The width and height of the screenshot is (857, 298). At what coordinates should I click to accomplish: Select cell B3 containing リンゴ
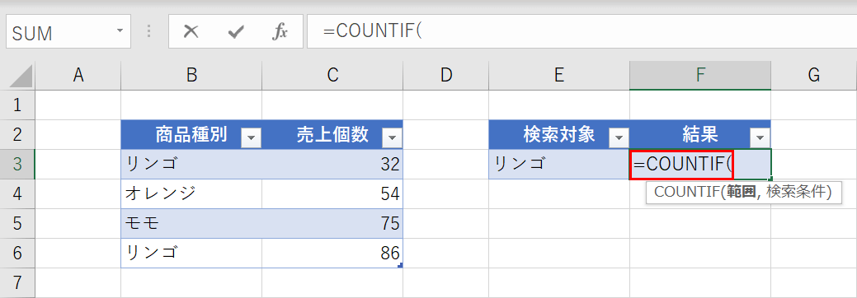tap(191, 164)
